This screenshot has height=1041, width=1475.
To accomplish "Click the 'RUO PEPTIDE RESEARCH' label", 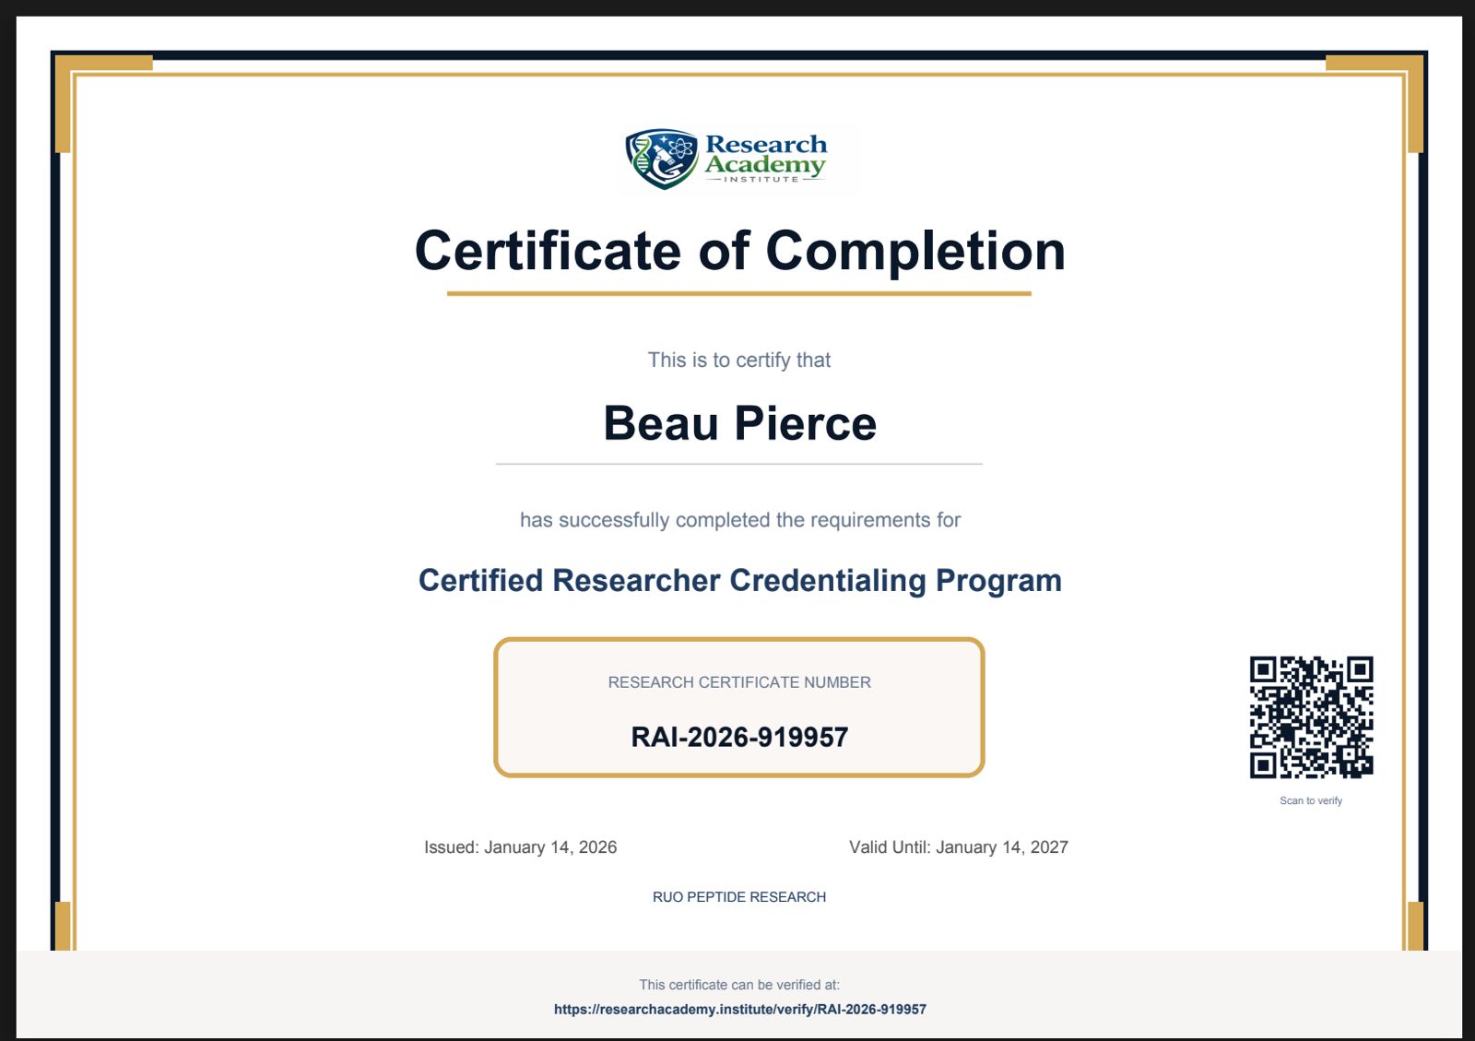I will coord(738,895).
